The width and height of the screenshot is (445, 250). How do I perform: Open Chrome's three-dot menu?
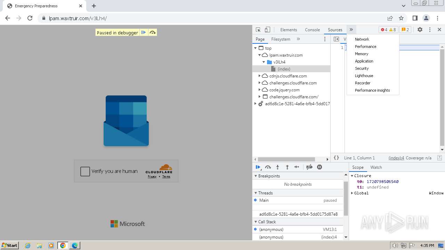[437, 18]
